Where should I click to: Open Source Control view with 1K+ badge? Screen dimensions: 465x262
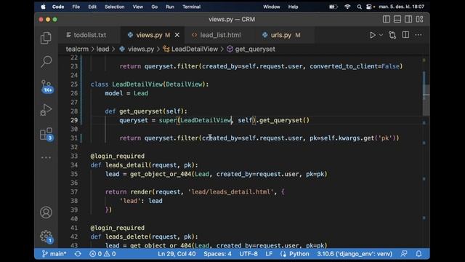[x=46, y=87]
